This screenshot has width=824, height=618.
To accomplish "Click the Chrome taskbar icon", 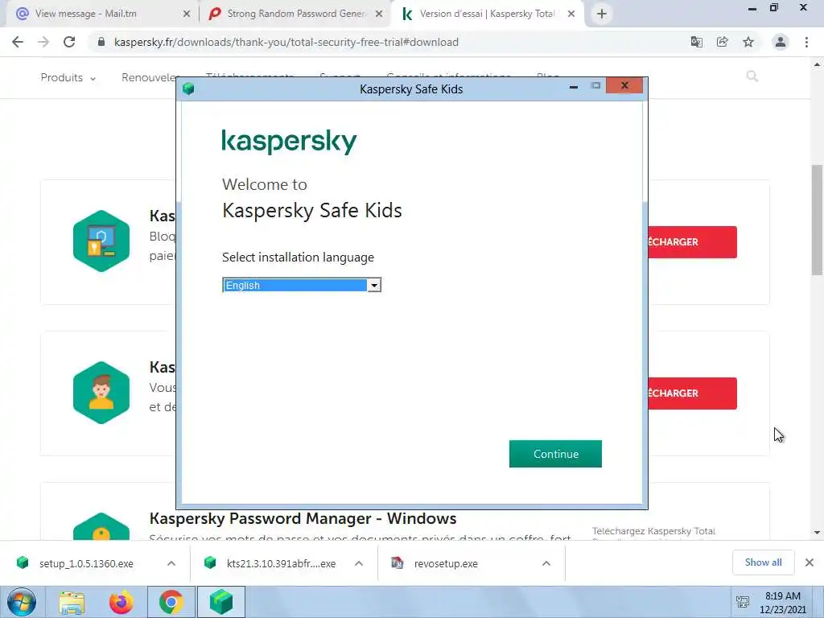I will [x=171, y=602].
